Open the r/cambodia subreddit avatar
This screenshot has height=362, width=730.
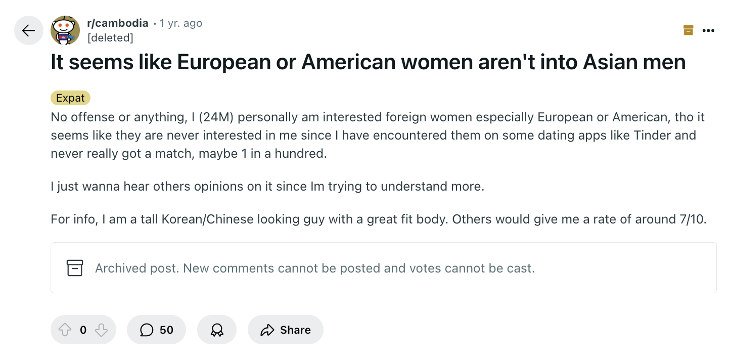point(65,30)
